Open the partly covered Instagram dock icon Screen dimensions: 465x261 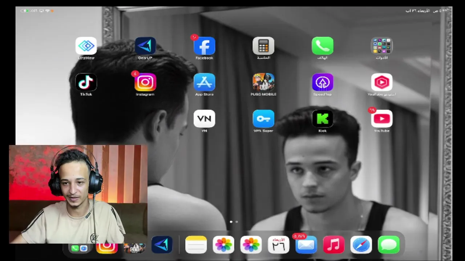pyautogui.click(x=107, y=248)
